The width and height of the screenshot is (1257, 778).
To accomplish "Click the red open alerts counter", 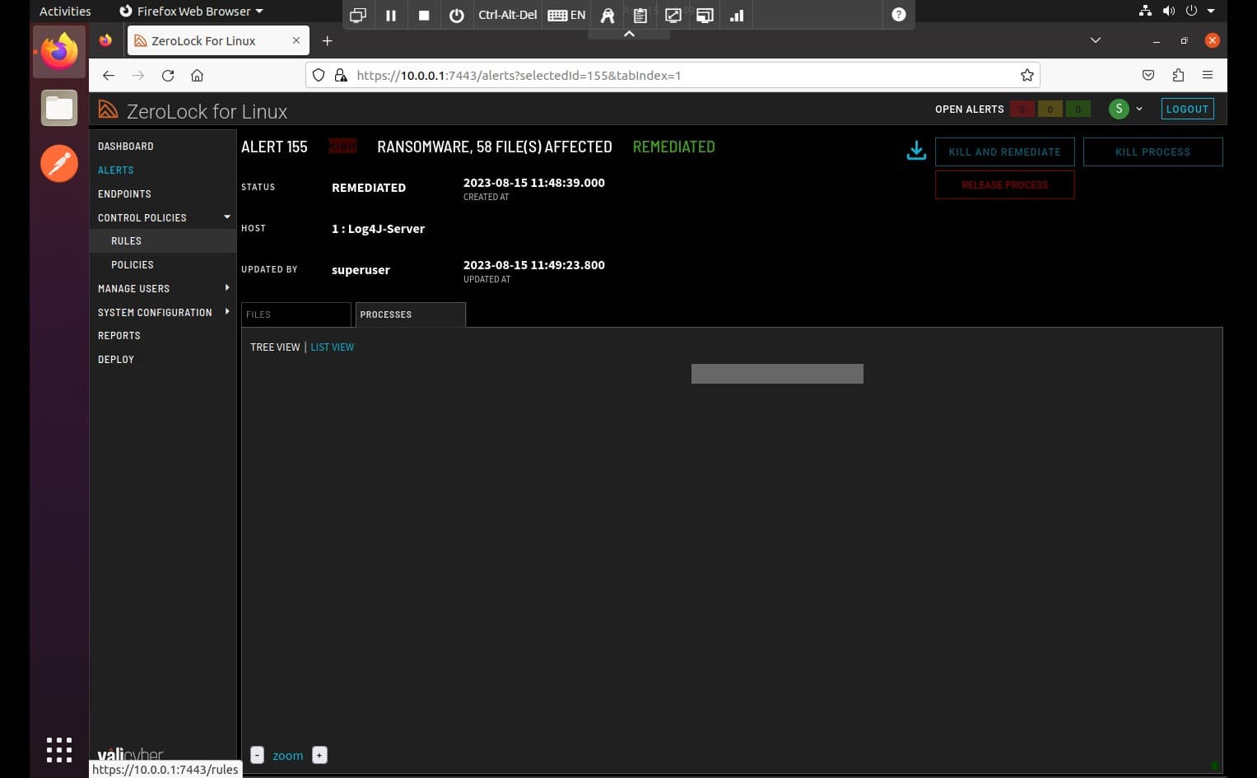I will (x=1022, y=109).
